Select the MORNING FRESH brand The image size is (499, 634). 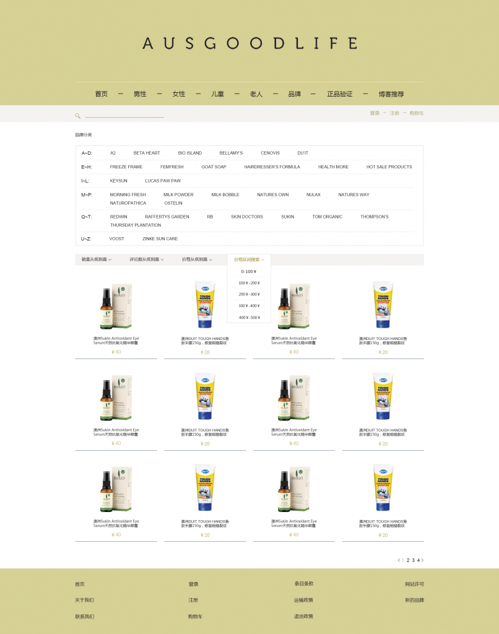pos(128,194)
